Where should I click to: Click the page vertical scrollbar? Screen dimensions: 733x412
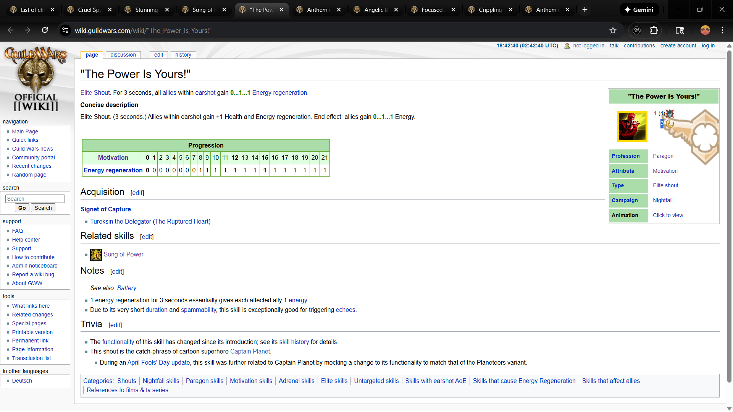(729, 216)
